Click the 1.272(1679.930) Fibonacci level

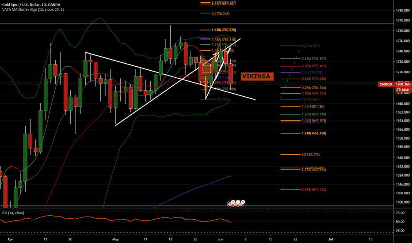314,114
